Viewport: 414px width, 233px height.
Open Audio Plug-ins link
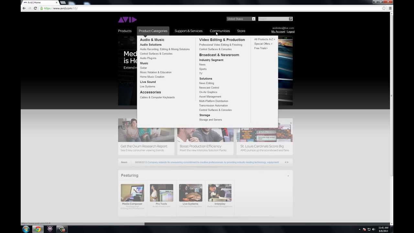148,58
